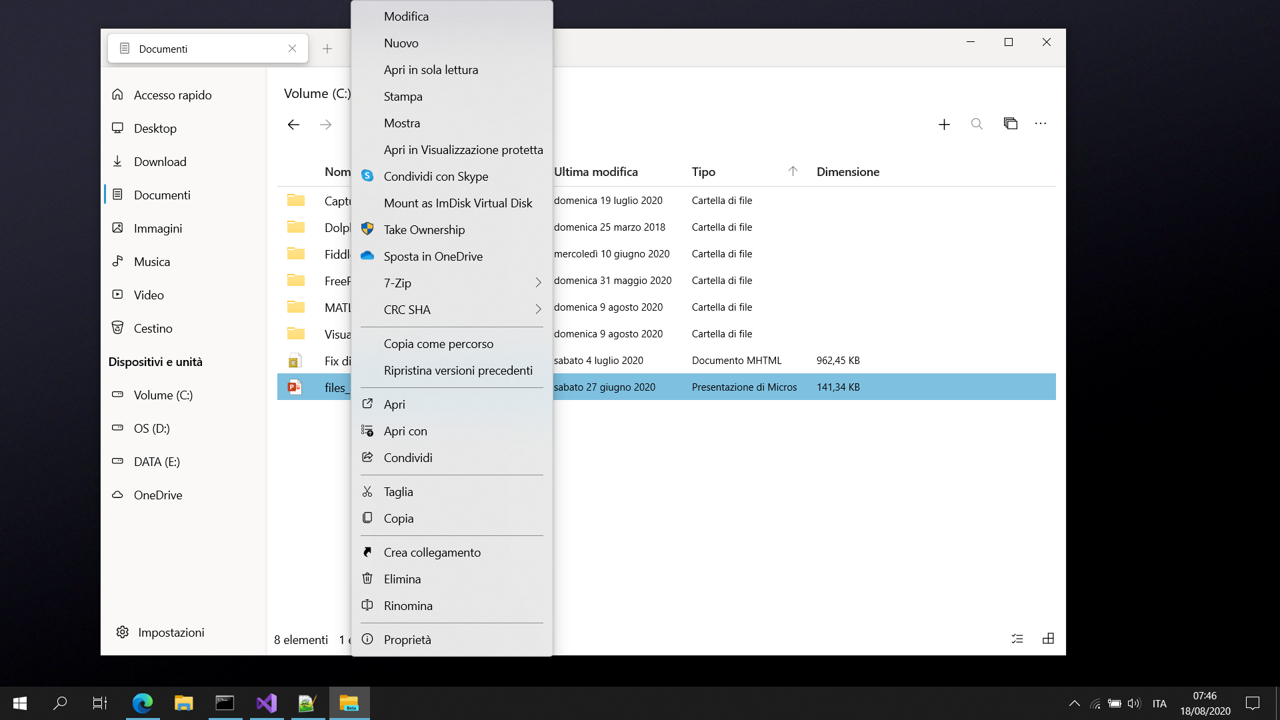Click the rename icon beside Rinomina
1280x720 pixels.
367,605
